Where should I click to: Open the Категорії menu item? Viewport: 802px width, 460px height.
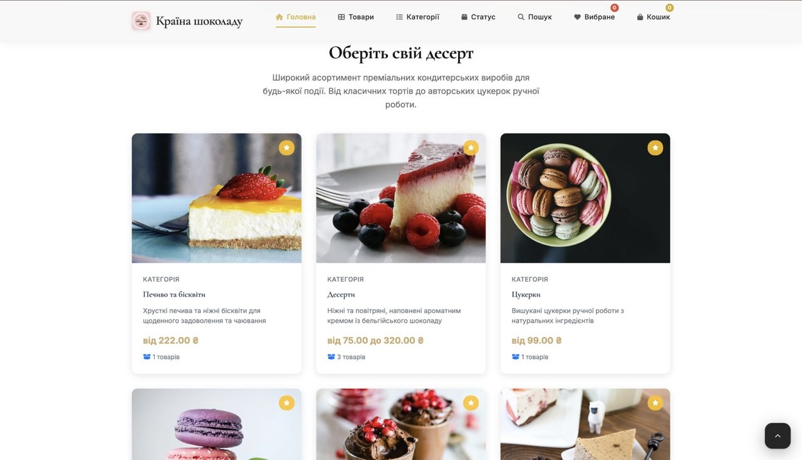coord(418,17)
